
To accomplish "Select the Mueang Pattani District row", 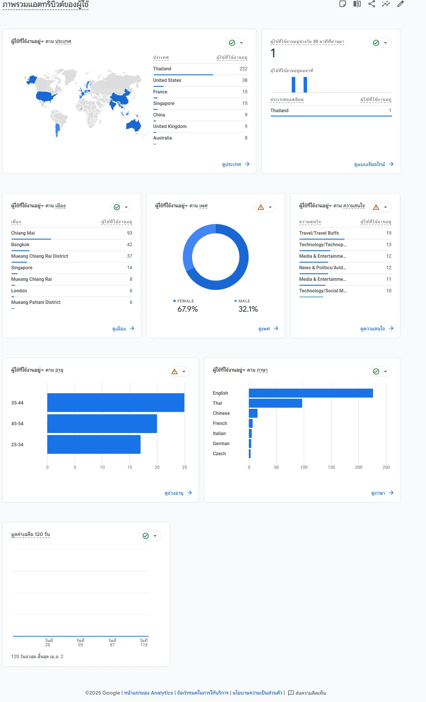I will pyautogui.click(x=72, y=302).
